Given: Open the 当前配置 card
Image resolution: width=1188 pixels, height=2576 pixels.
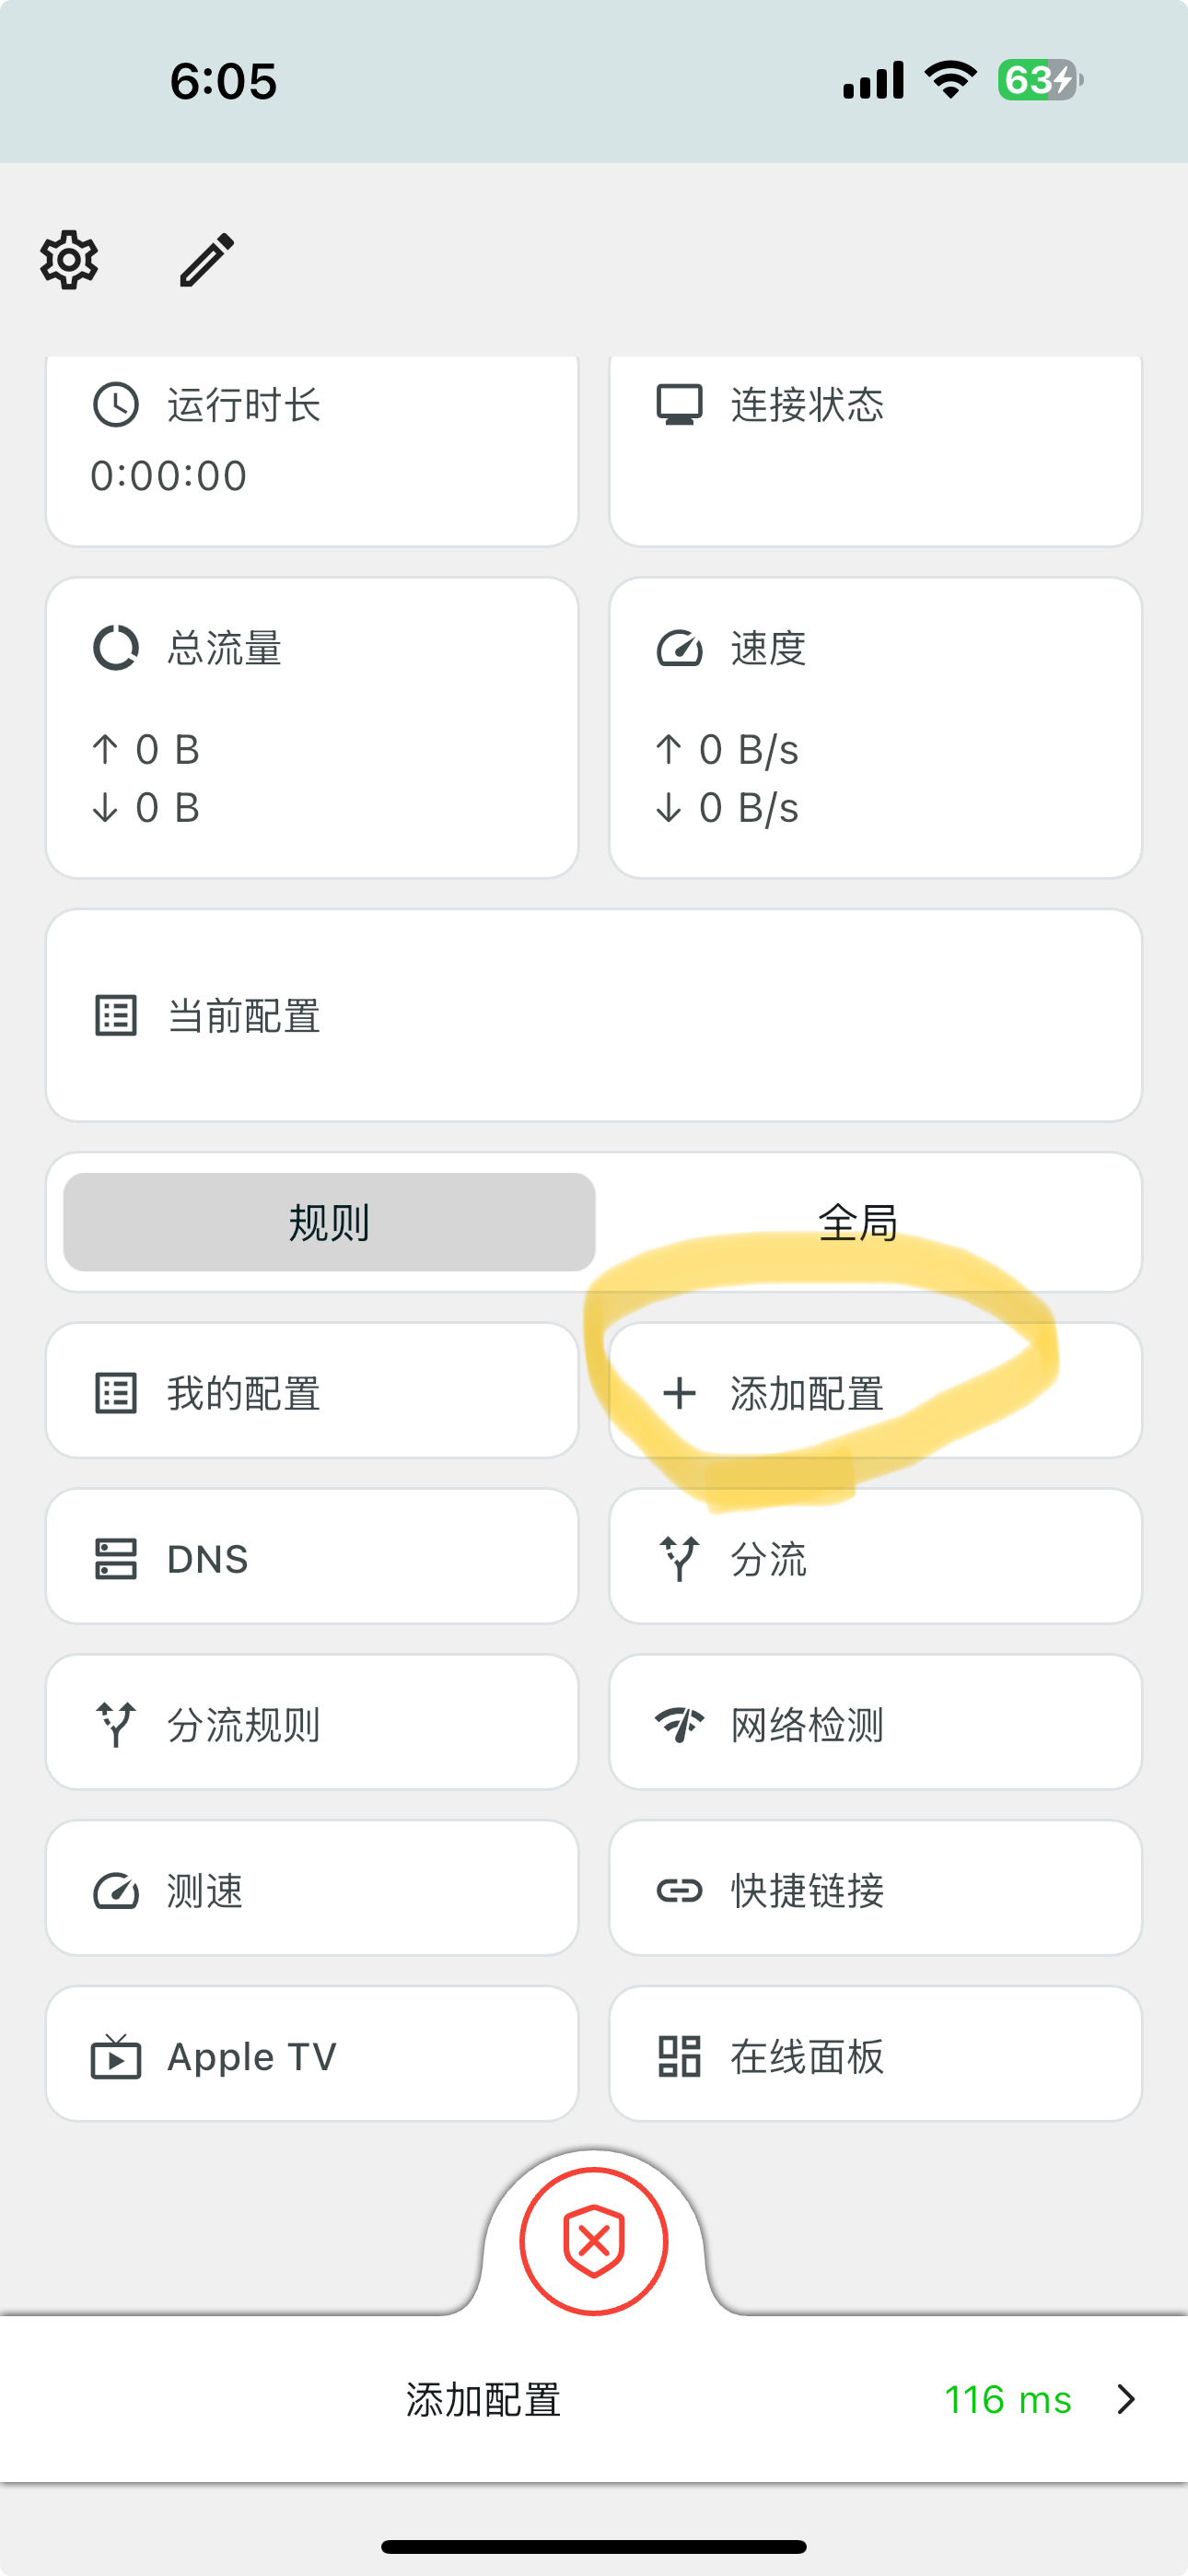Looking at the screenshot, I should [x=594, y=1015].
